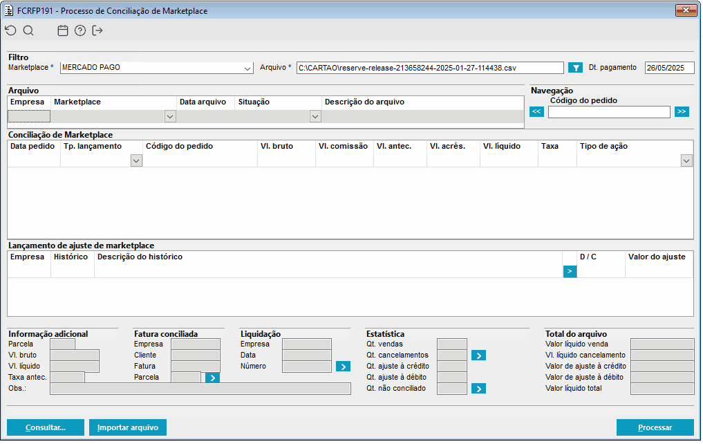The width and height of the screenshot is (703, 444).
Task: Click the Data pedido column header
Action: [32, 146]
